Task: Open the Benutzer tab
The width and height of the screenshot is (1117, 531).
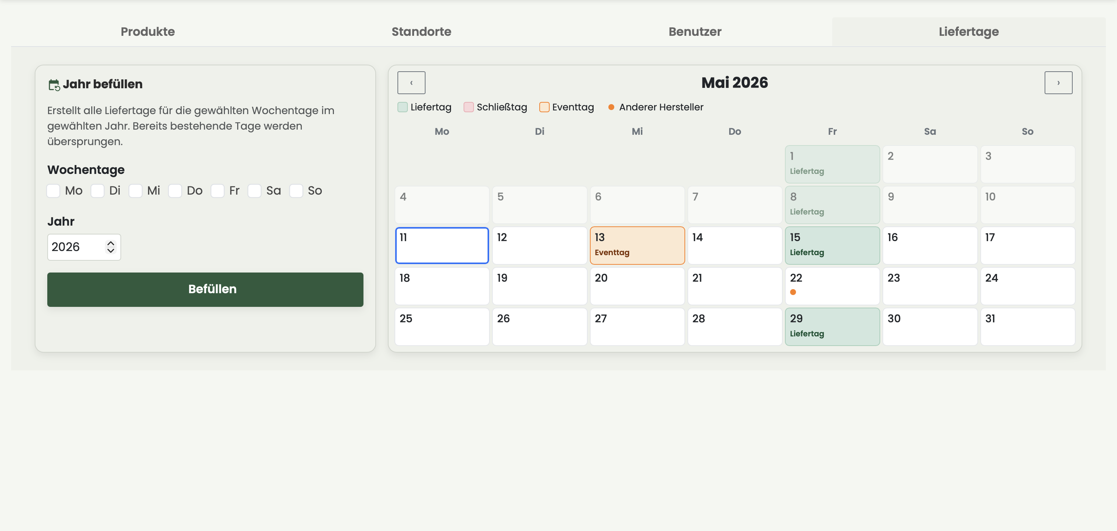Action: point(695,32)
